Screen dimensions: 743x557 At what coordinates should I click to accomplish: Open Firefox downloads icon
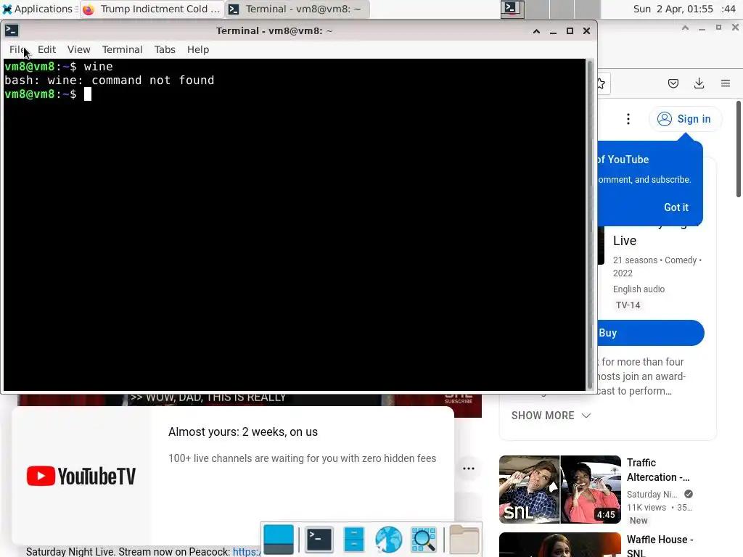click(699, 83)
